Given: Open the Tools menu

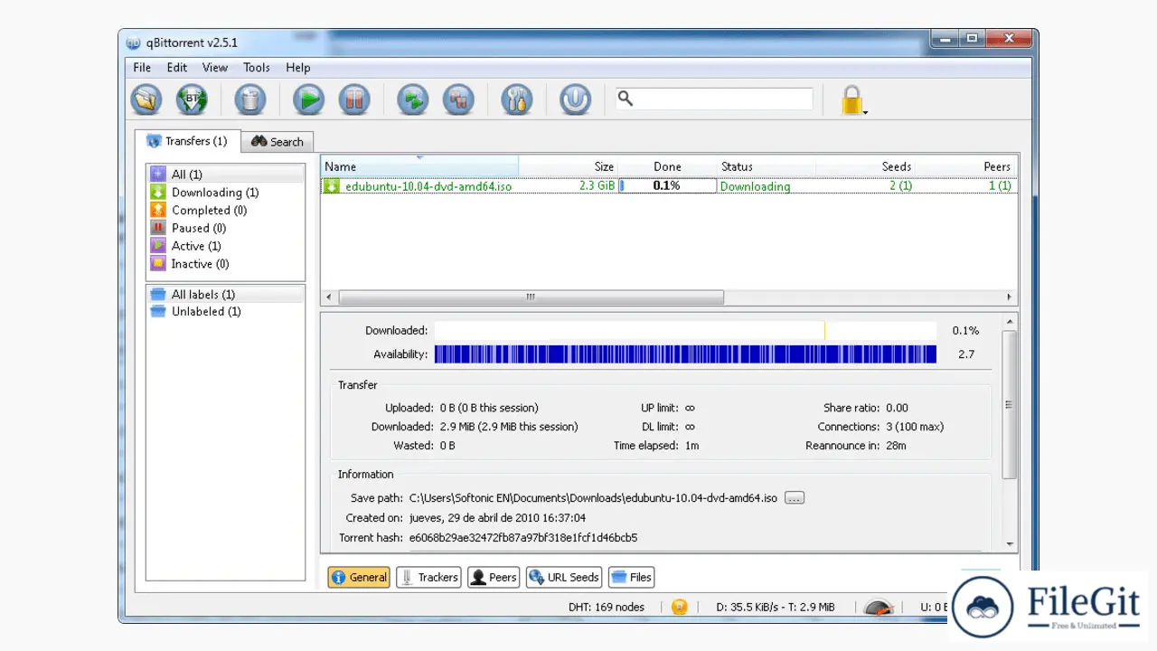Looking at the screenshot, I should (x=257, y=67).
